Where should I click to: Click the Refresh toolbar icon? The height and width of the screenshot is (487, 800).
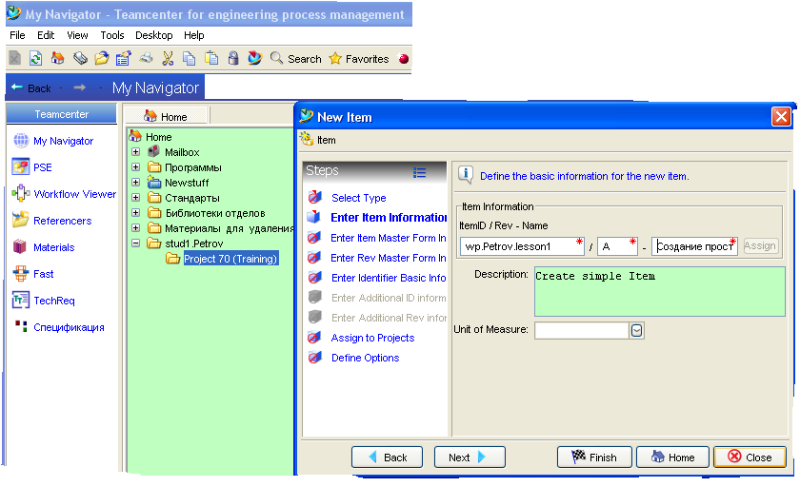[36, 59]
